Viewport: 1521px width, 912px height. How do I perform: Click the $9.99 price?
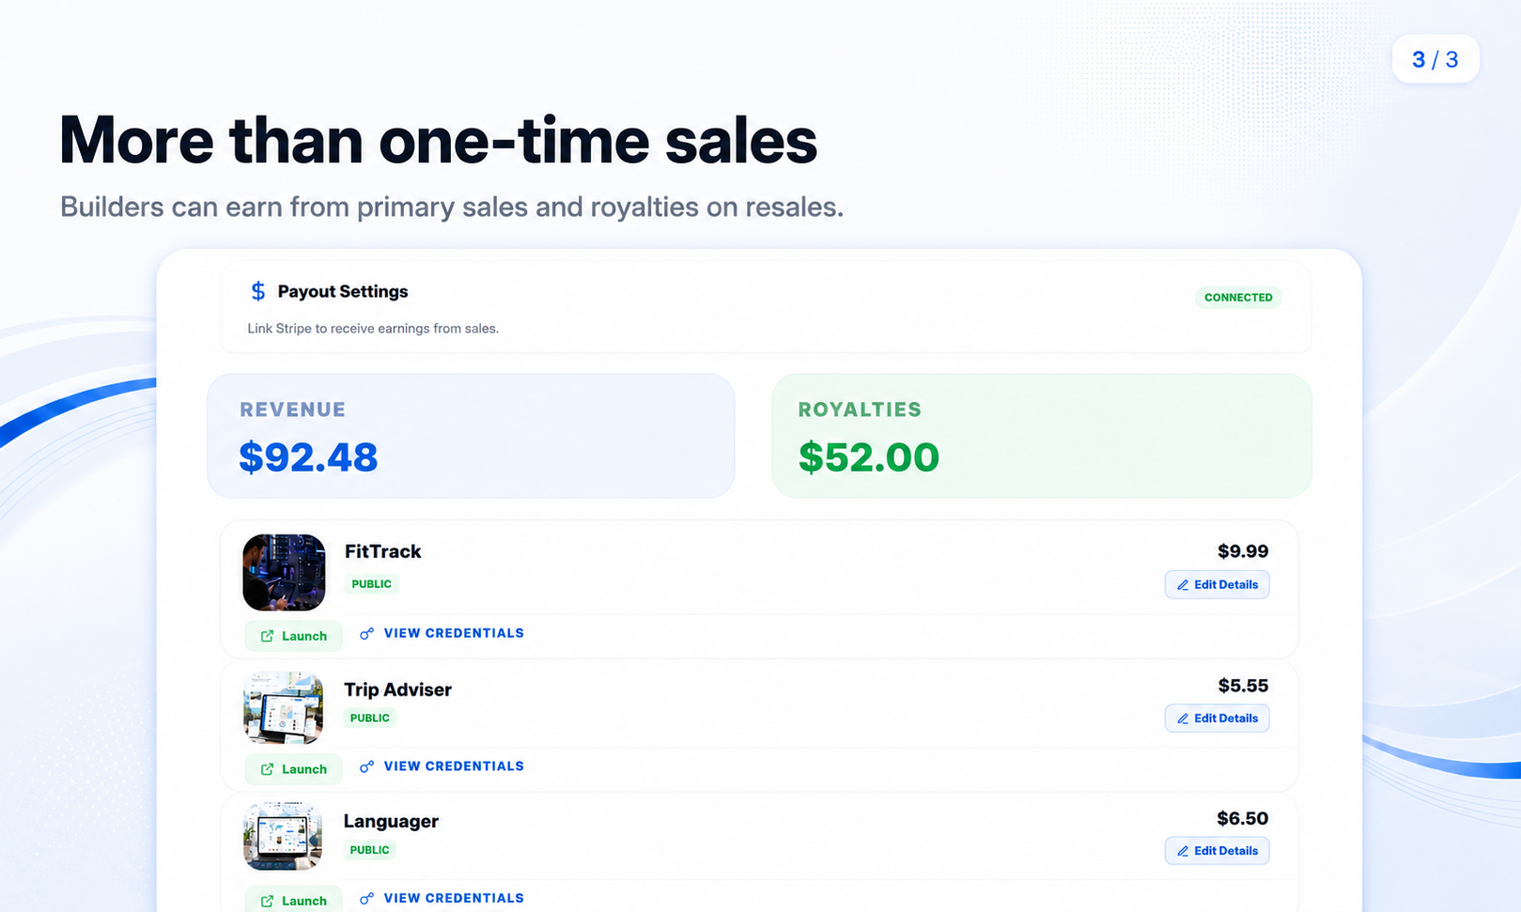tap(1243, 551)
